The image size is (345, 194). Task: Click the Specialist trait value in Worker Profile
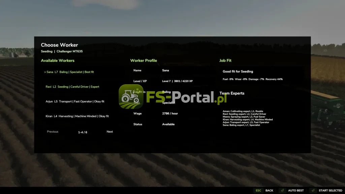[168, 103]
